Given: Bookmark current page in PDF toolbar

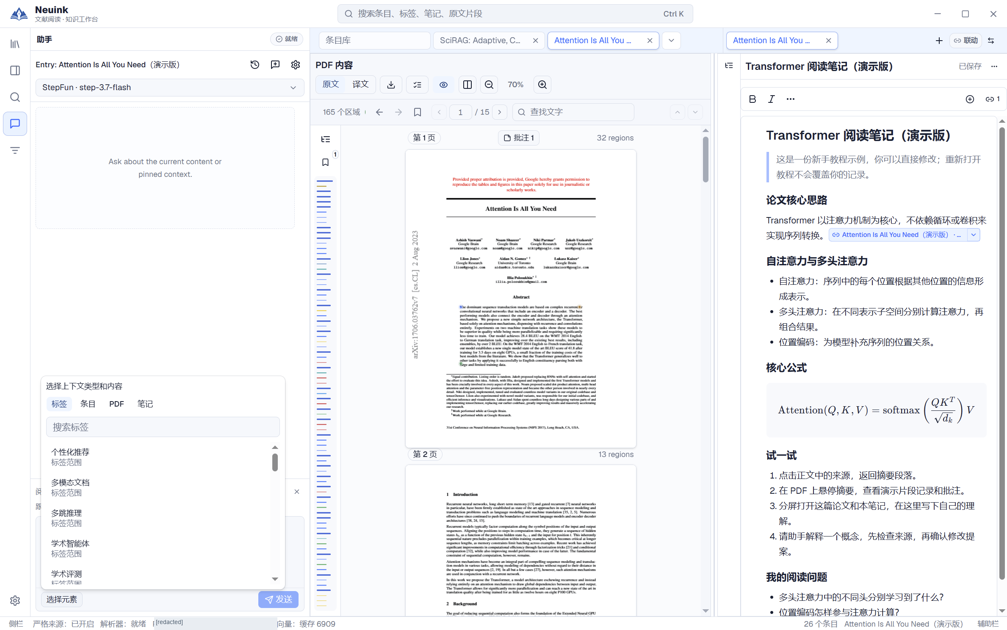Looking at the screenshot, I should click(418, 112).
